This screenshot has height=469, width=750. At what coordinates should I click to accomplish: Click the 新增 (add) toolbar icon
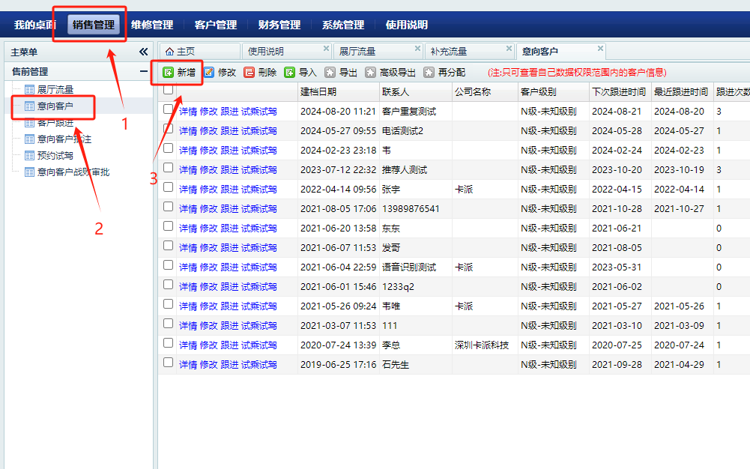(x=168, y=73)
